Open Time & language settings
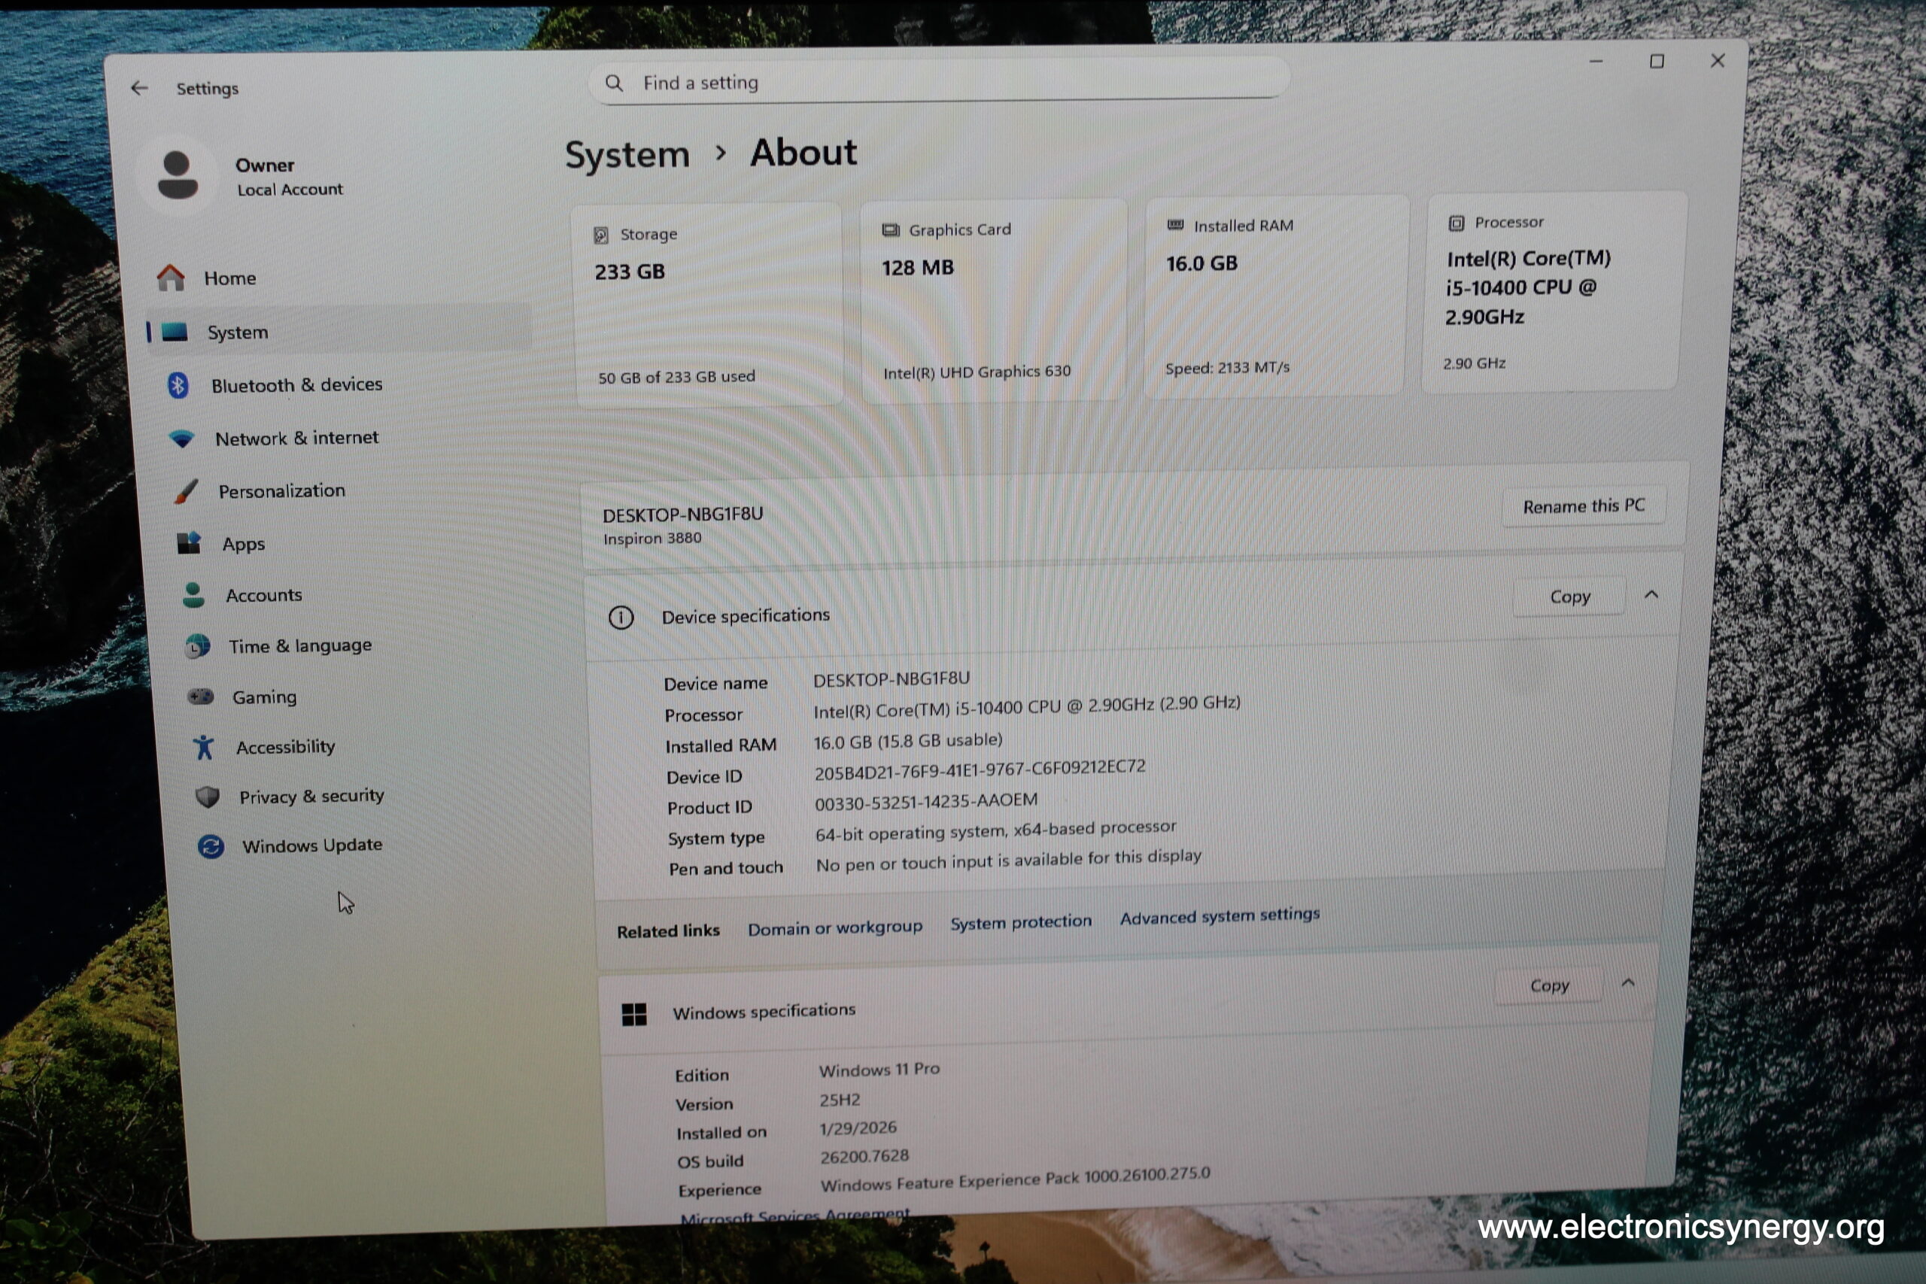Image resolution: width=1926 pixels, height=1284 pixels. [x=299, y=646]
